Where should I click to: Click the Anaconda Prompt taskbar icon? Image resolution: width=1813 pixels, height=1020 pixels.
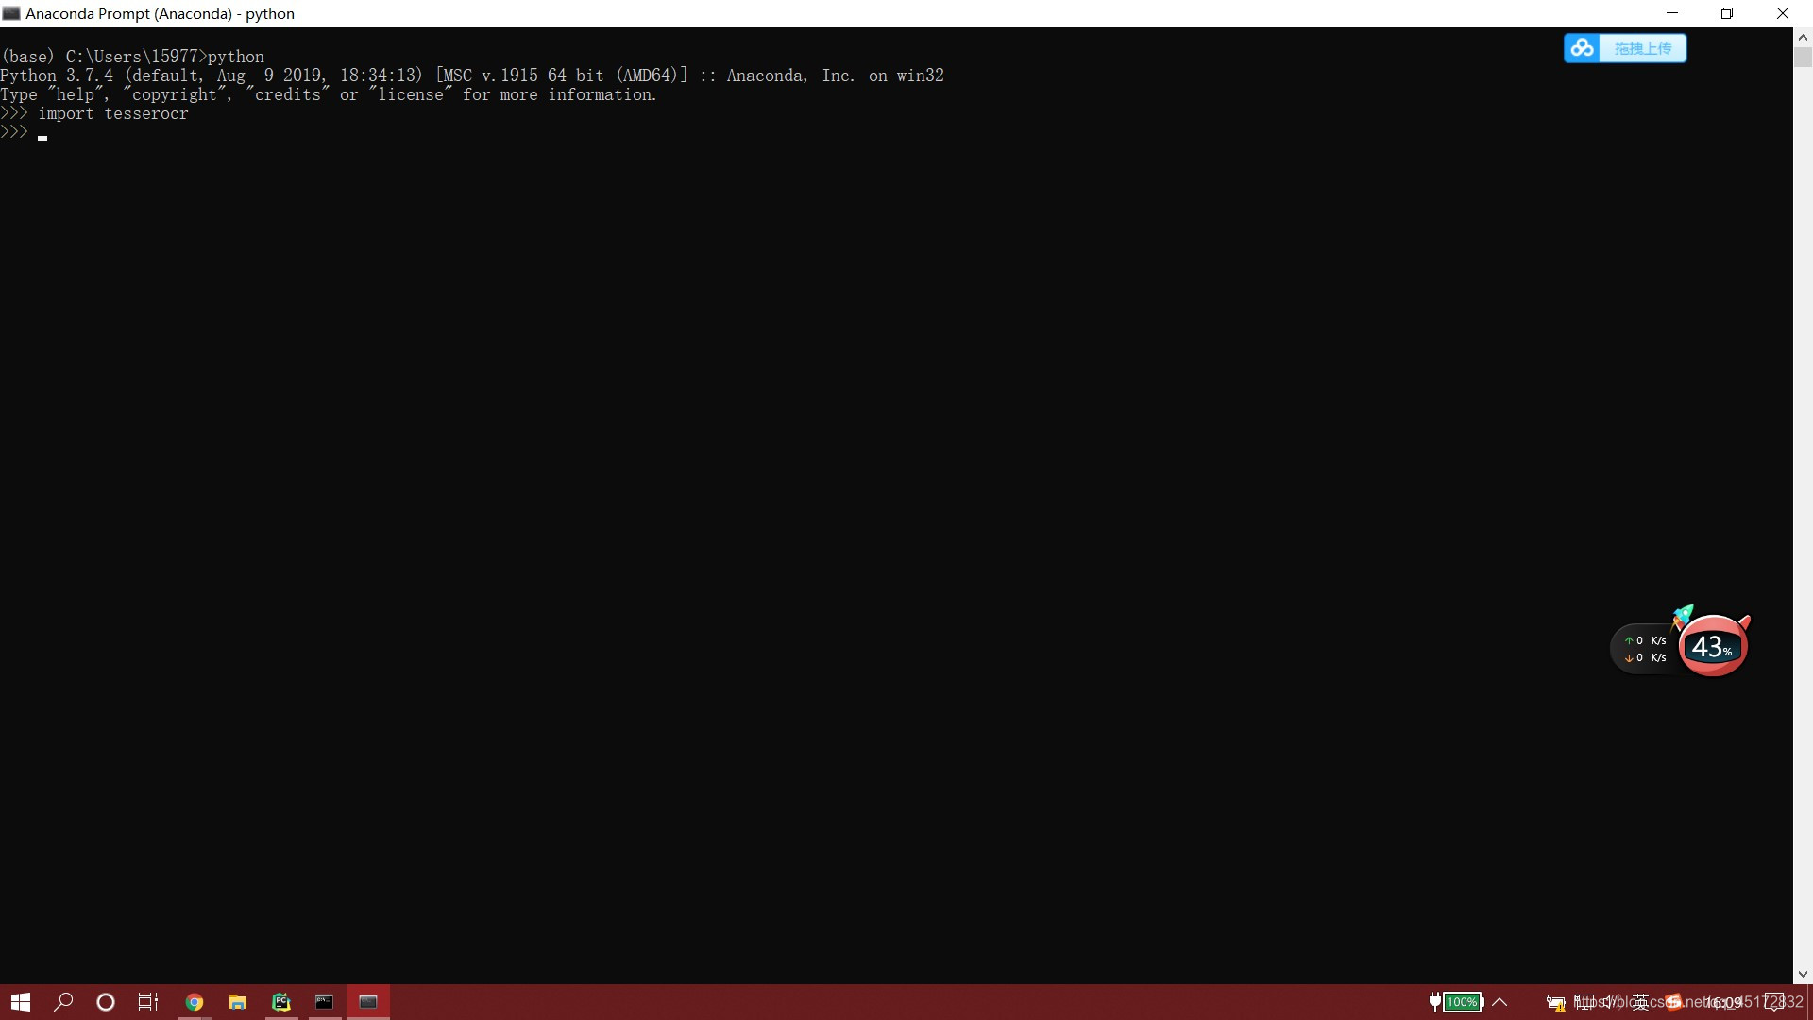point(366,1001)
